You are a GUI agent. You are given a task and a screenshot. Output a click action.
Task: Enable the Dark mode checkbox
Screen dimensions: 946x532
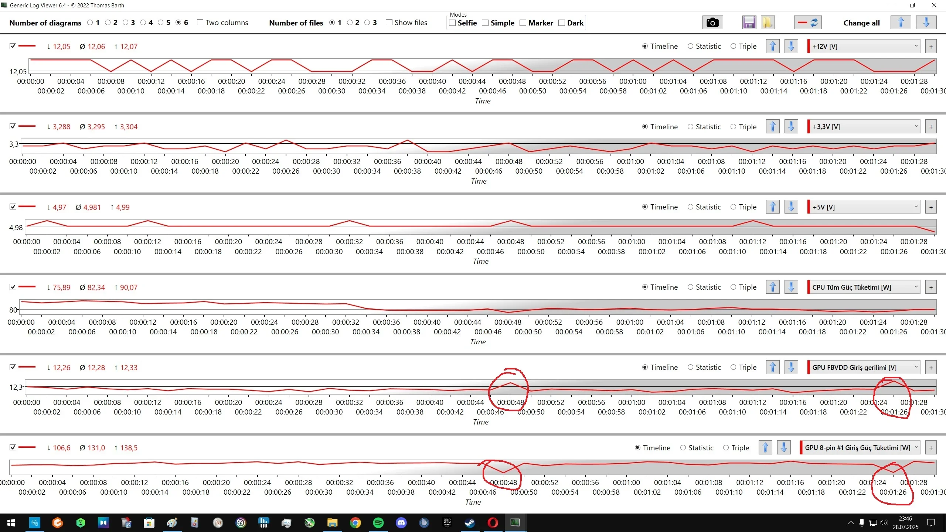562,23
